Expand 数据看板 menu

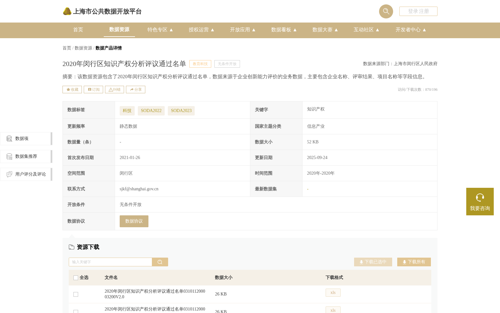coord(284,30)
